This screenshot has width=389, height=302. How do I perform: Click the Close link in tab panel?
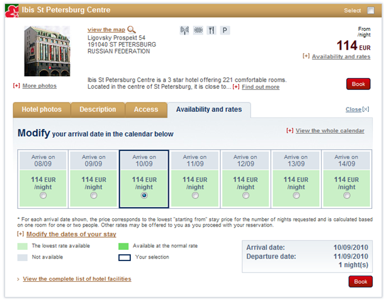point(354,109)
